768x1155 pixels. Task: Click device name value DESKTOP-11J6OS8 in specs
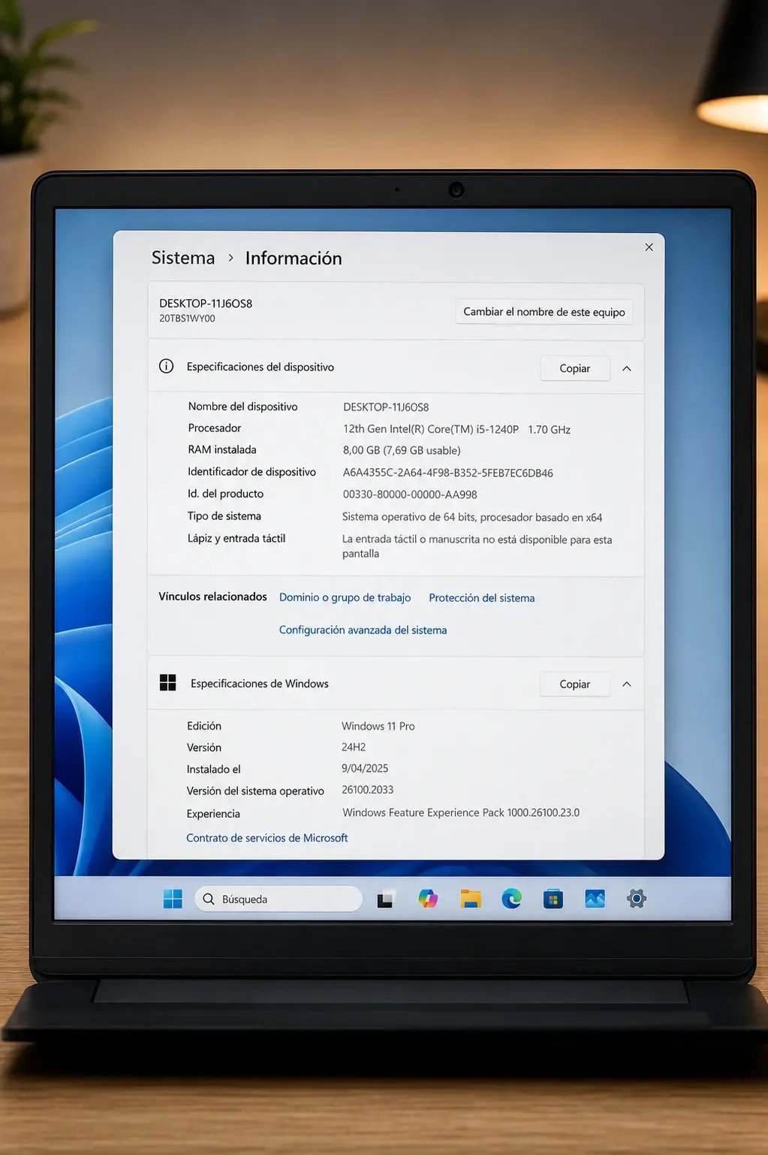(x=386, y=407)
